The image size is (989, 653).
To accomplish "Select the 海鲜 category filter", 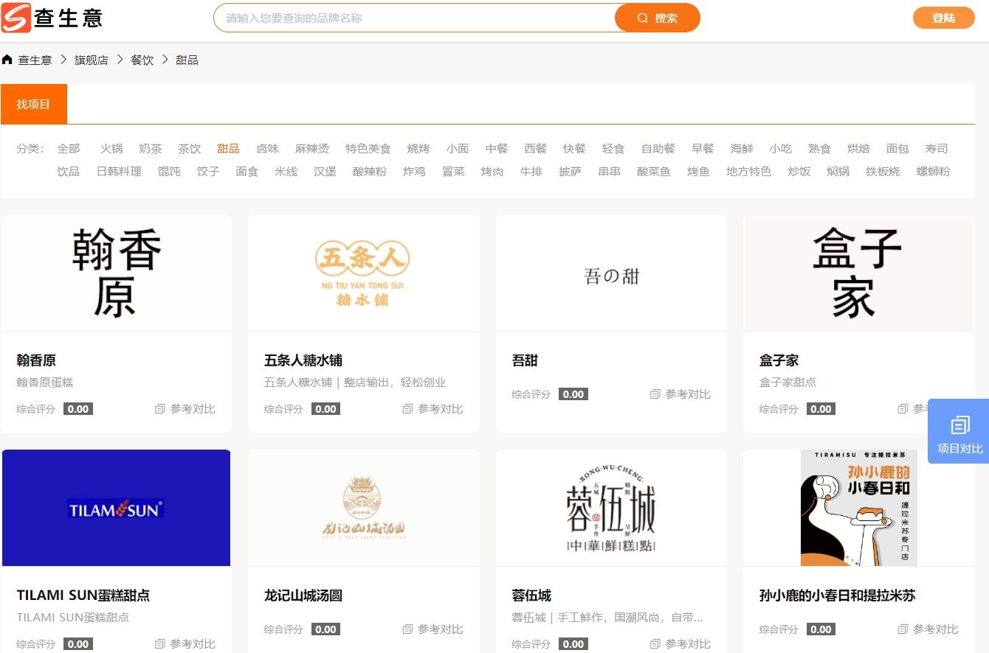I will click(742, 149).
